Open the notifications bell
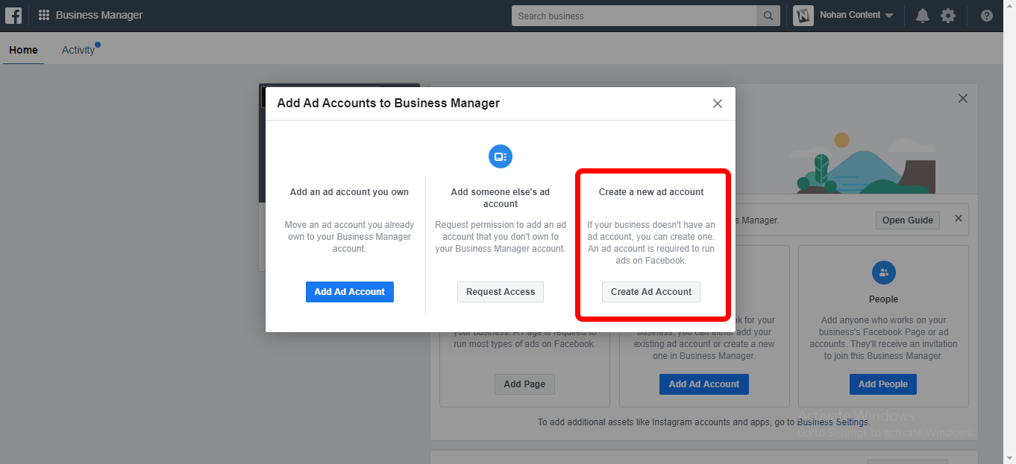This screenshot has height=464, width=1016. pos(923,16)
